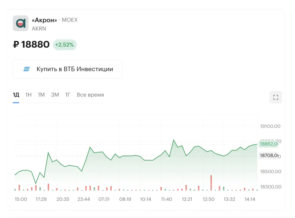The width and height of the screenshot is (295, 218).
Task: Click the tall red volume bar near 12:50
Action: click(x=211, y=183)
